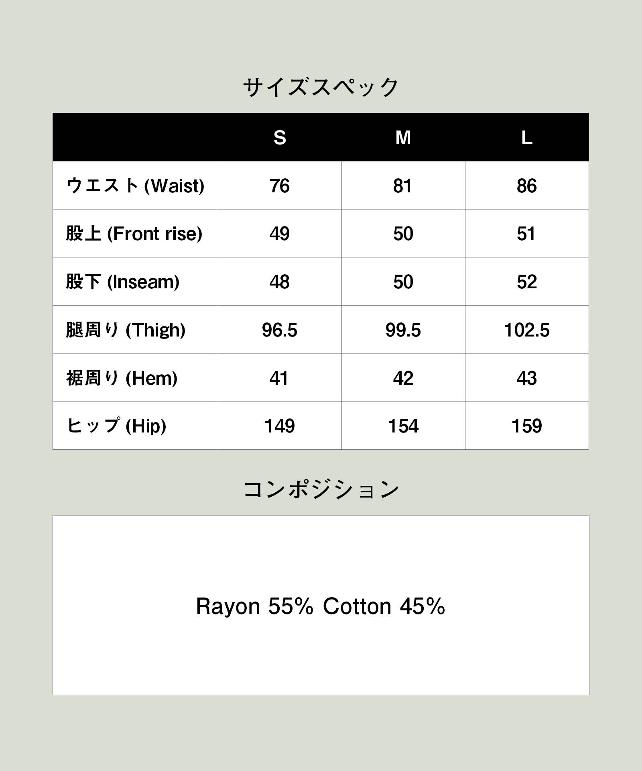Click inseam value 52 for size L

coord(527,282)
